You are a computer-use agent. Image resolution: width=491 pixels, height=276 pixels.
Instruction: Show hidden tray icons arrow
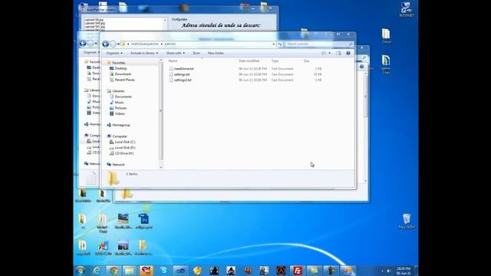pos(382,271)
